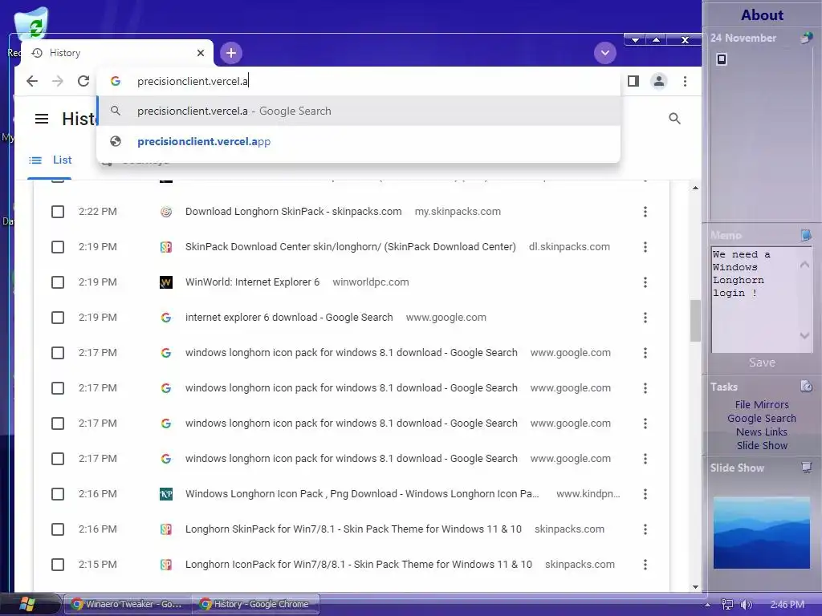Open WinWorld: Internet Explorer 6 link
Image resolution: width=822 pixels, height=616 pixels.
pos(252,282)
